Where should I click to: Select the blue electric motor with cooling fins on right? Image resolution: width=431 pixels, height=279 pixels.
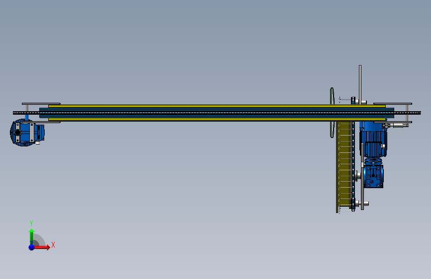click(373, 139)
